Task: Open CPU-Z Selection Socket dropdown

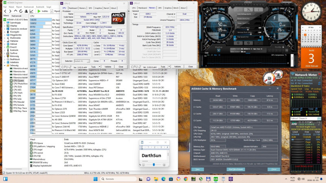Action: tap(82, 61)
